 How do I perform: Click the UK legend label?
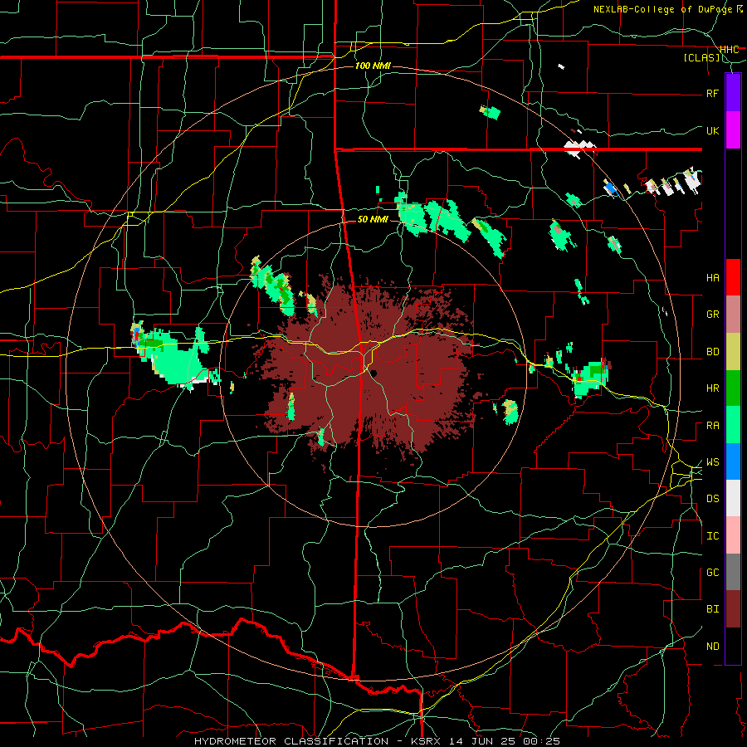click(x=712, y=130)
